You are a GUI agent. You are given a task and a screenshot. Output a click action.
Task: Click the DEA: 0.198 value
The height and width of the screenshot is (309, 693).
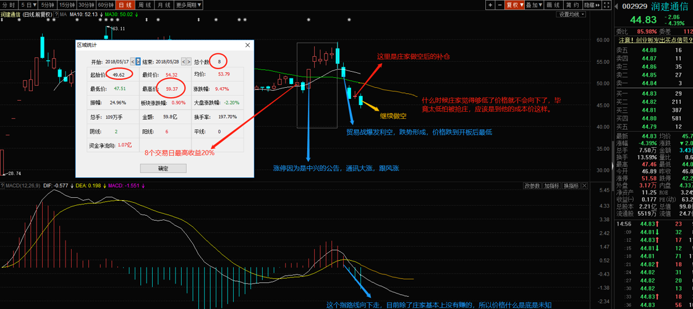point(89,185)
